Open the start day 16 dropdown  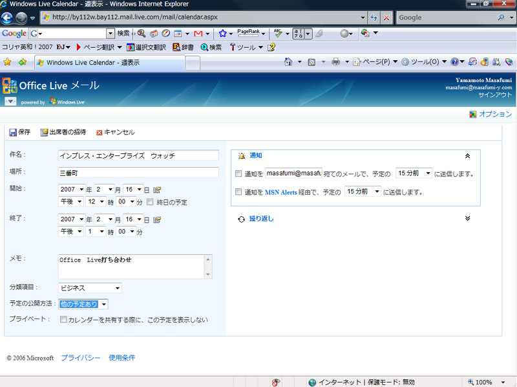point(133,189)
